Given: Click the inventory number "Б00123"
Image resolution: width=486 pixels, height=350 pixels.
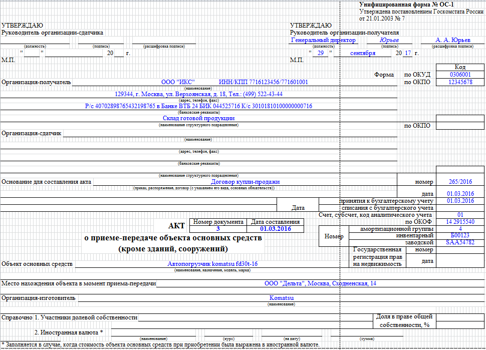Looking at the screenshot, I should pos(460,236).
